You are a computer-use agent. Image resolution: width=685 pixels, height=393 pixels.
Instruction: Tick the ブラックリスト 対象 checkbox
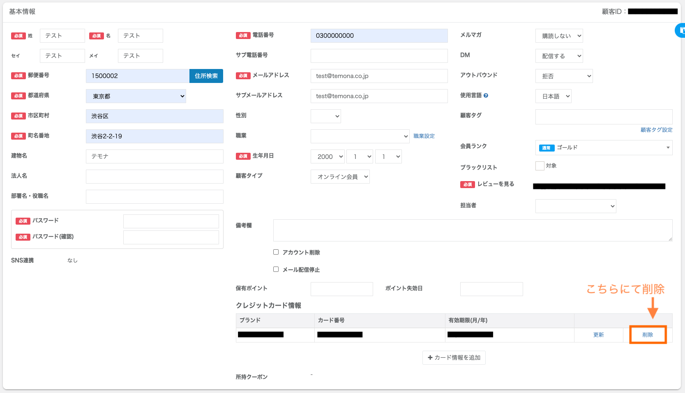coord(540,166)
